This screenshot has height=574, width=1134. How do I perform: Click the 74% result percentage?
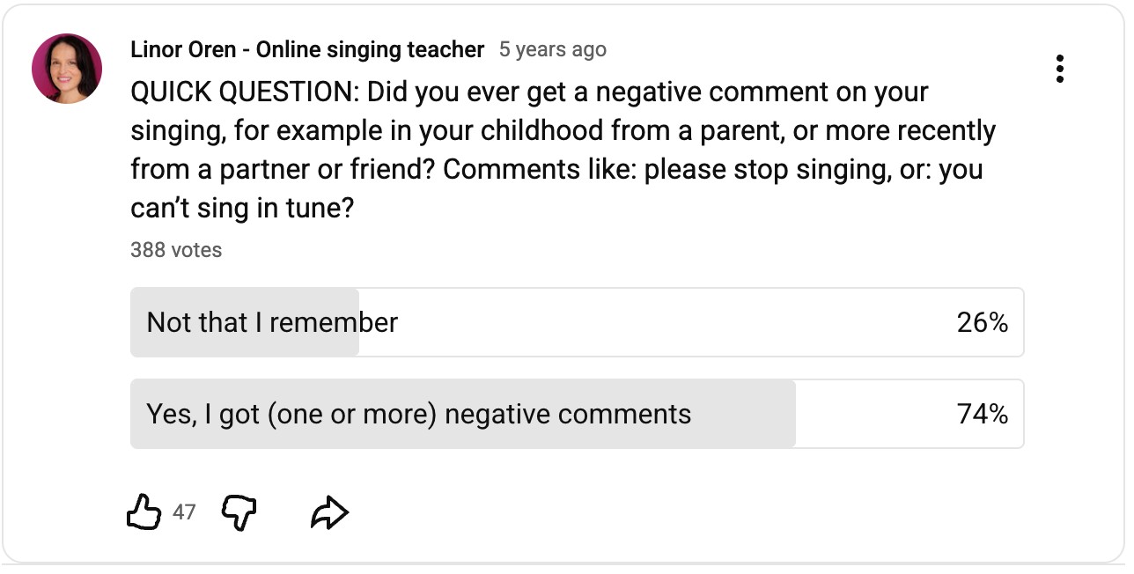(x=982, y=414)
